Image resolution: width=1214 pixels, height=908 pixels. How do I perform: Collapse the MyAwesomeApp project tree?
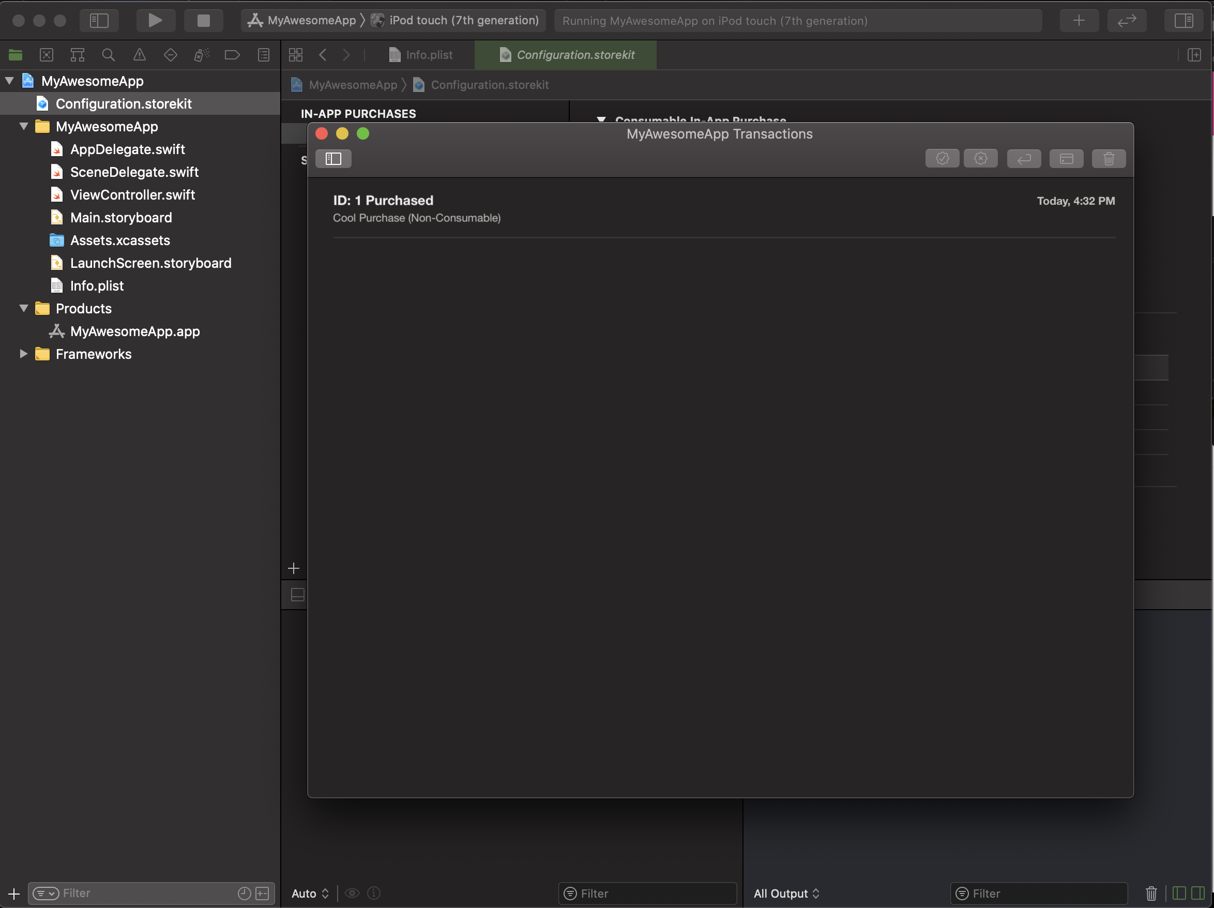click(x=9, y=80)
